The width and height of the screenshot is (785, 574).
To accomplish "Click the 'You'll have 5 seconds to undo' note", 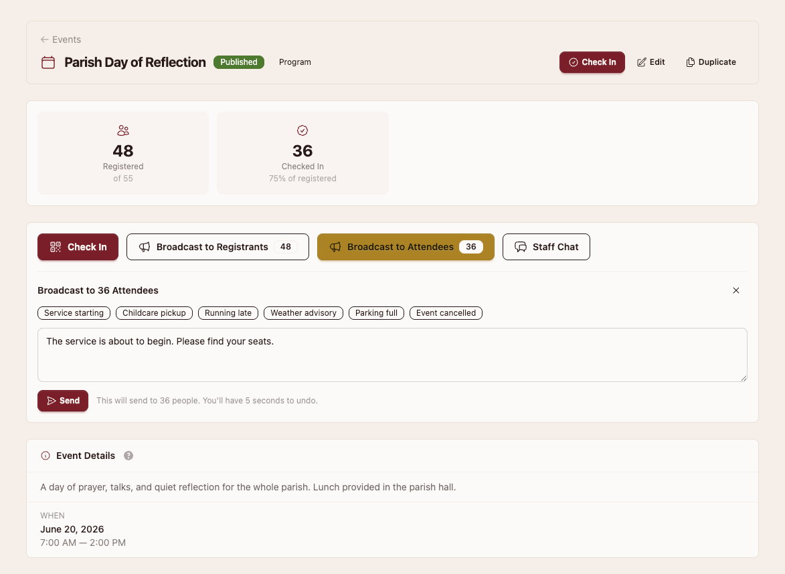I will 260,400.
